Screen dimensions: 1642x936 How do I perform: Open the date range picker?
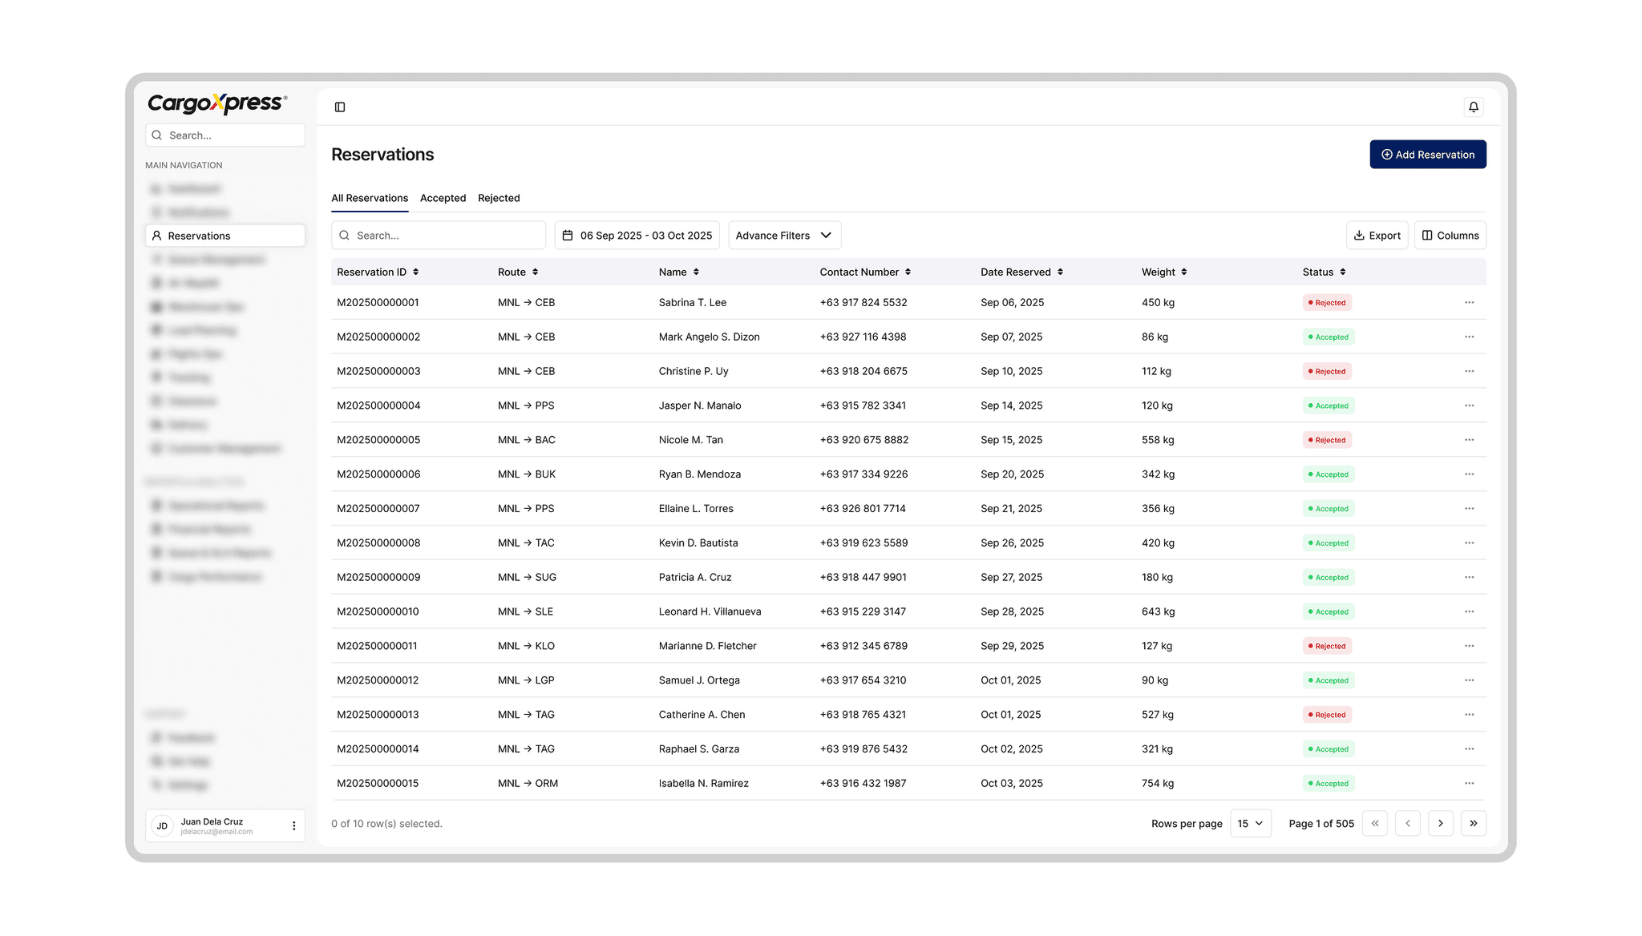point(637,236)
